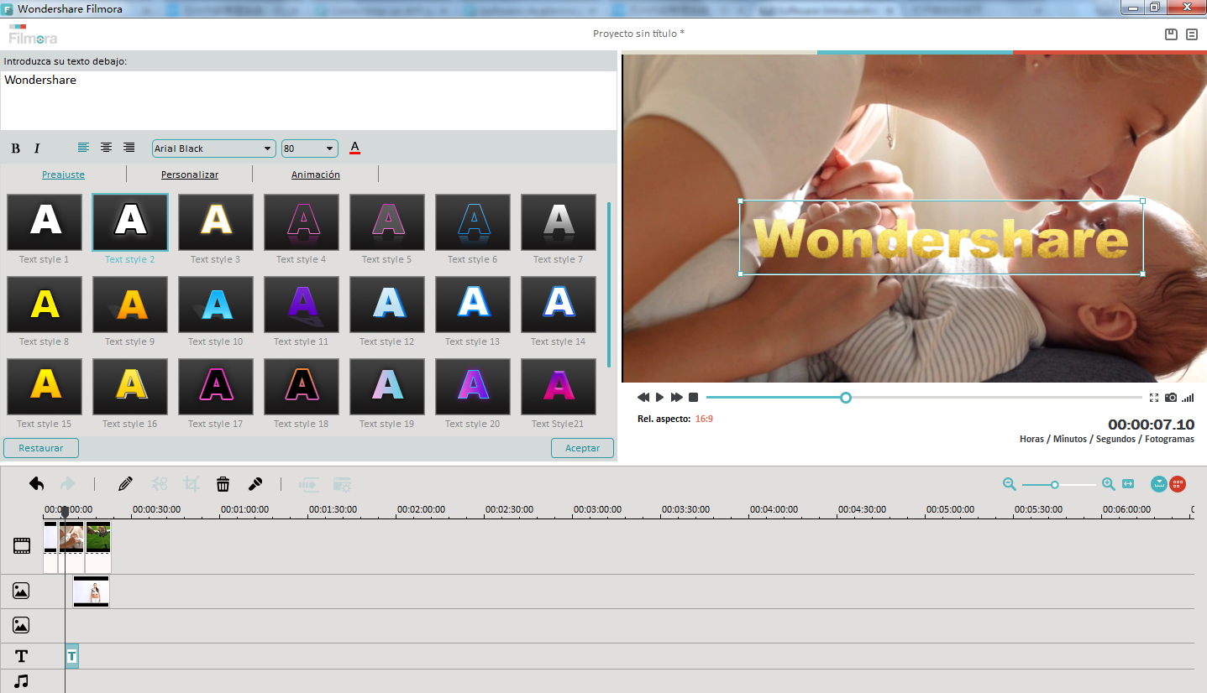Viewport: 1207px width, 693px height.
Task: Apply Text style 5 preset
Action: tap(387, 222)
